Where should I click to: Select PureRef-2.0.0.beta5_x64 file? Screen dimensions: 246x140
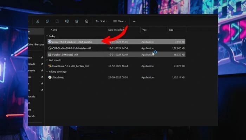116,55
